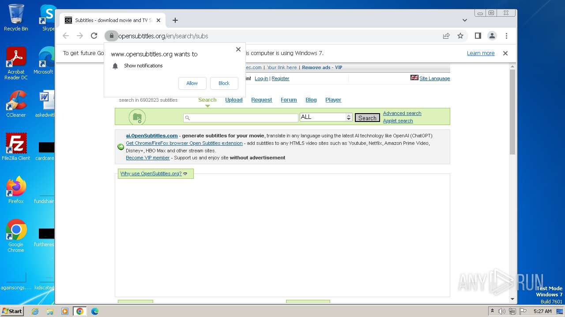Click the green upload folder icon
The height and width of the screenshot is (317, 565).
[137, 117]
